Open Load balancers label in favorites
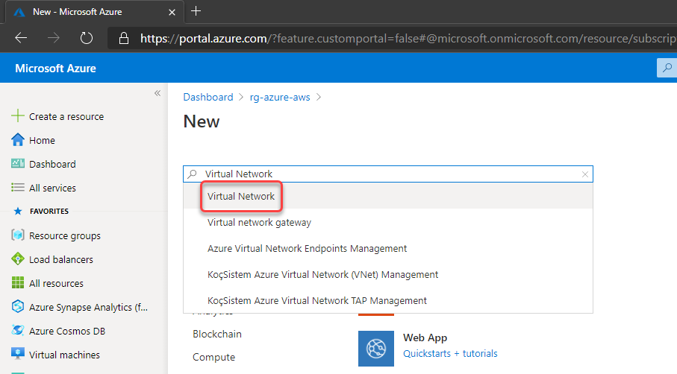Image resolution: width=677 pixels, height=374 pixels. click(x=61, y=260)
